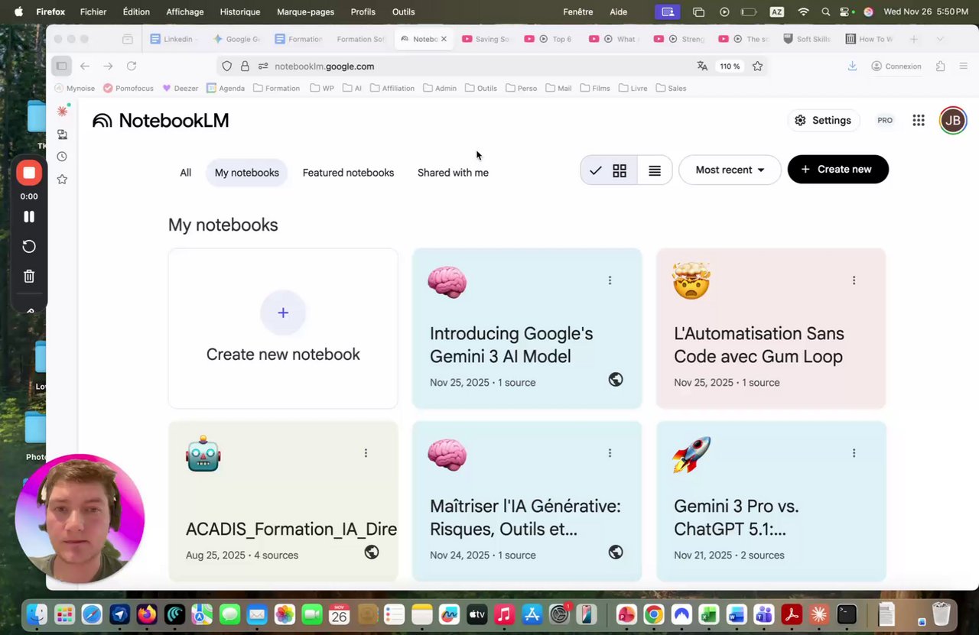Screen dimensions: 979x635
Task: Click the 110 % zoom level indicator
Action: click(x=730, y=66)
